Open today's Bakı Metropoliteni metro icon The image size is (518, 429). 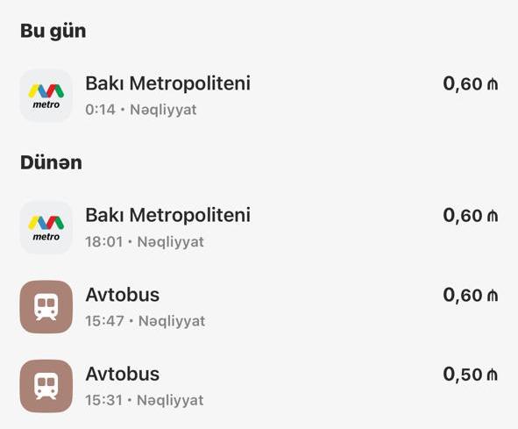(x=46, y=96)
